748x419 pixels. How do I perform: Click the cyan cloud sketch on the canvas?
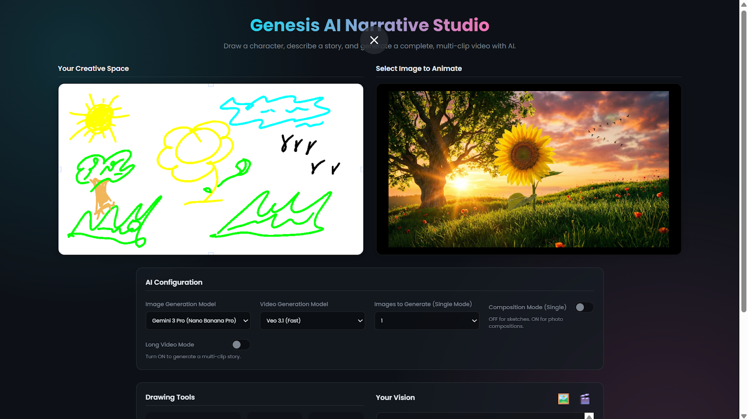click(276, 111)
